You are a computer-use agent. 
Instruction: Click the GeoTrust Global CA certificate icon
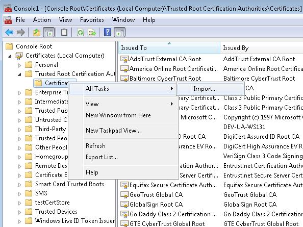click(x=124, y=195)
